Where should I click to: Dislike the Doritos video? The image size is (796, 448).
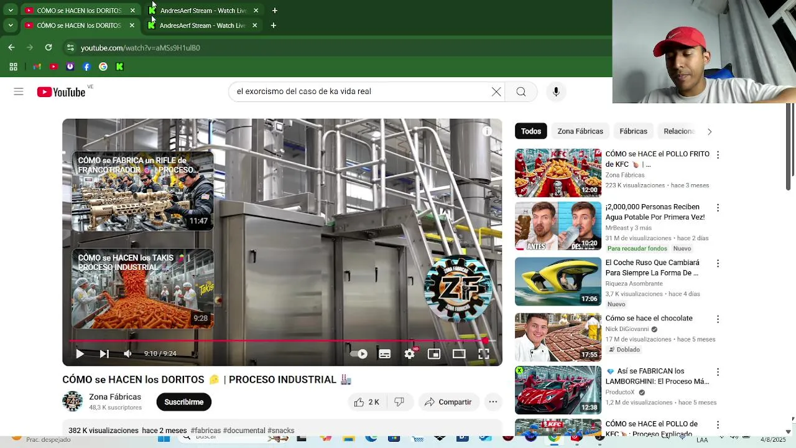coord(399,402)
